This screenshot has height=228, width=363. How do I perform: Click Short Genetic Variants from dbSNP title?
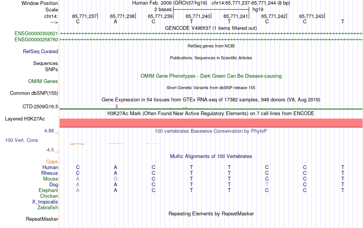211,88
